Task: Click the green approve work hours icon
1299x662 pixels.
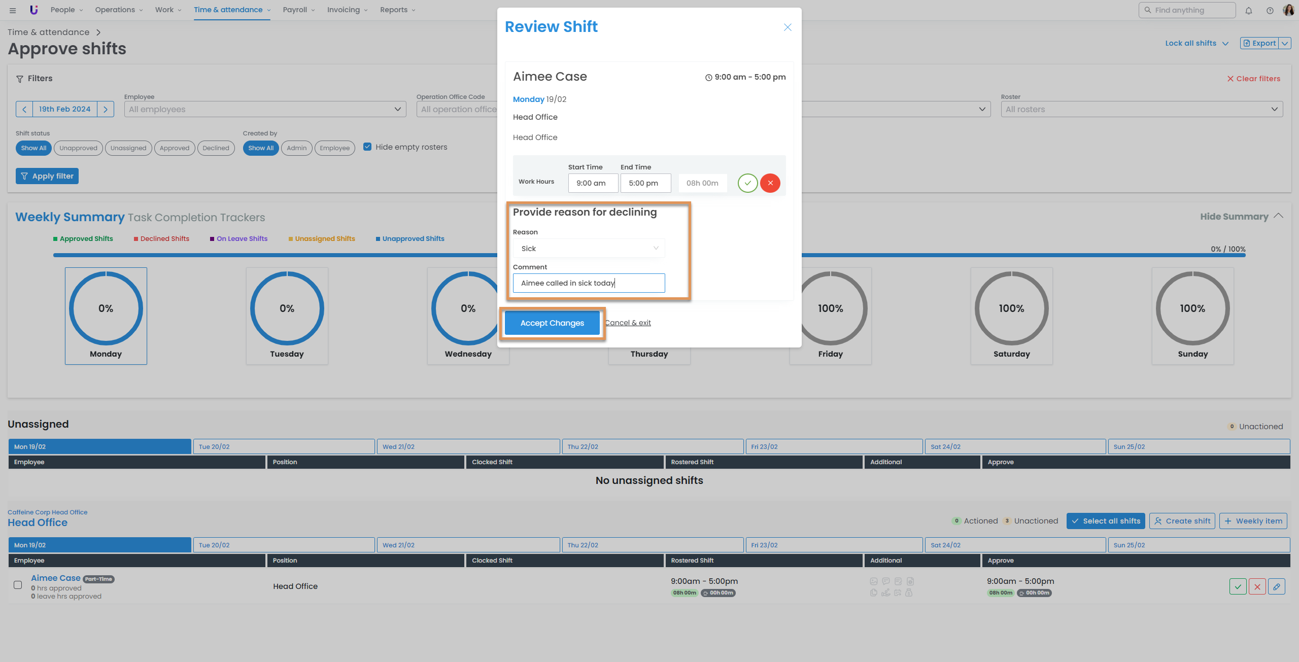Action: [747, 183]
